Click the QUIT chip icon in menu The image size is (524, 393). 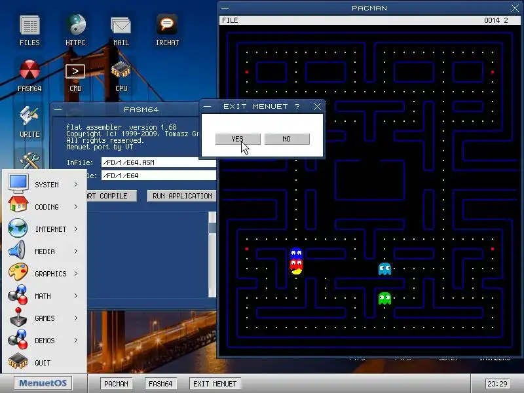pyautogui.click(x=18, y=362)
